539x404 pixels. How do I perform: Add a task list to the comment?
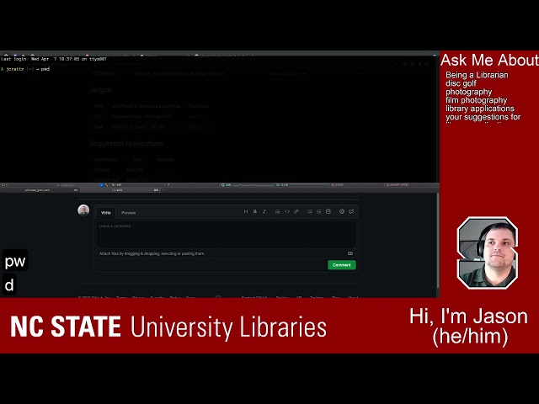328,211
